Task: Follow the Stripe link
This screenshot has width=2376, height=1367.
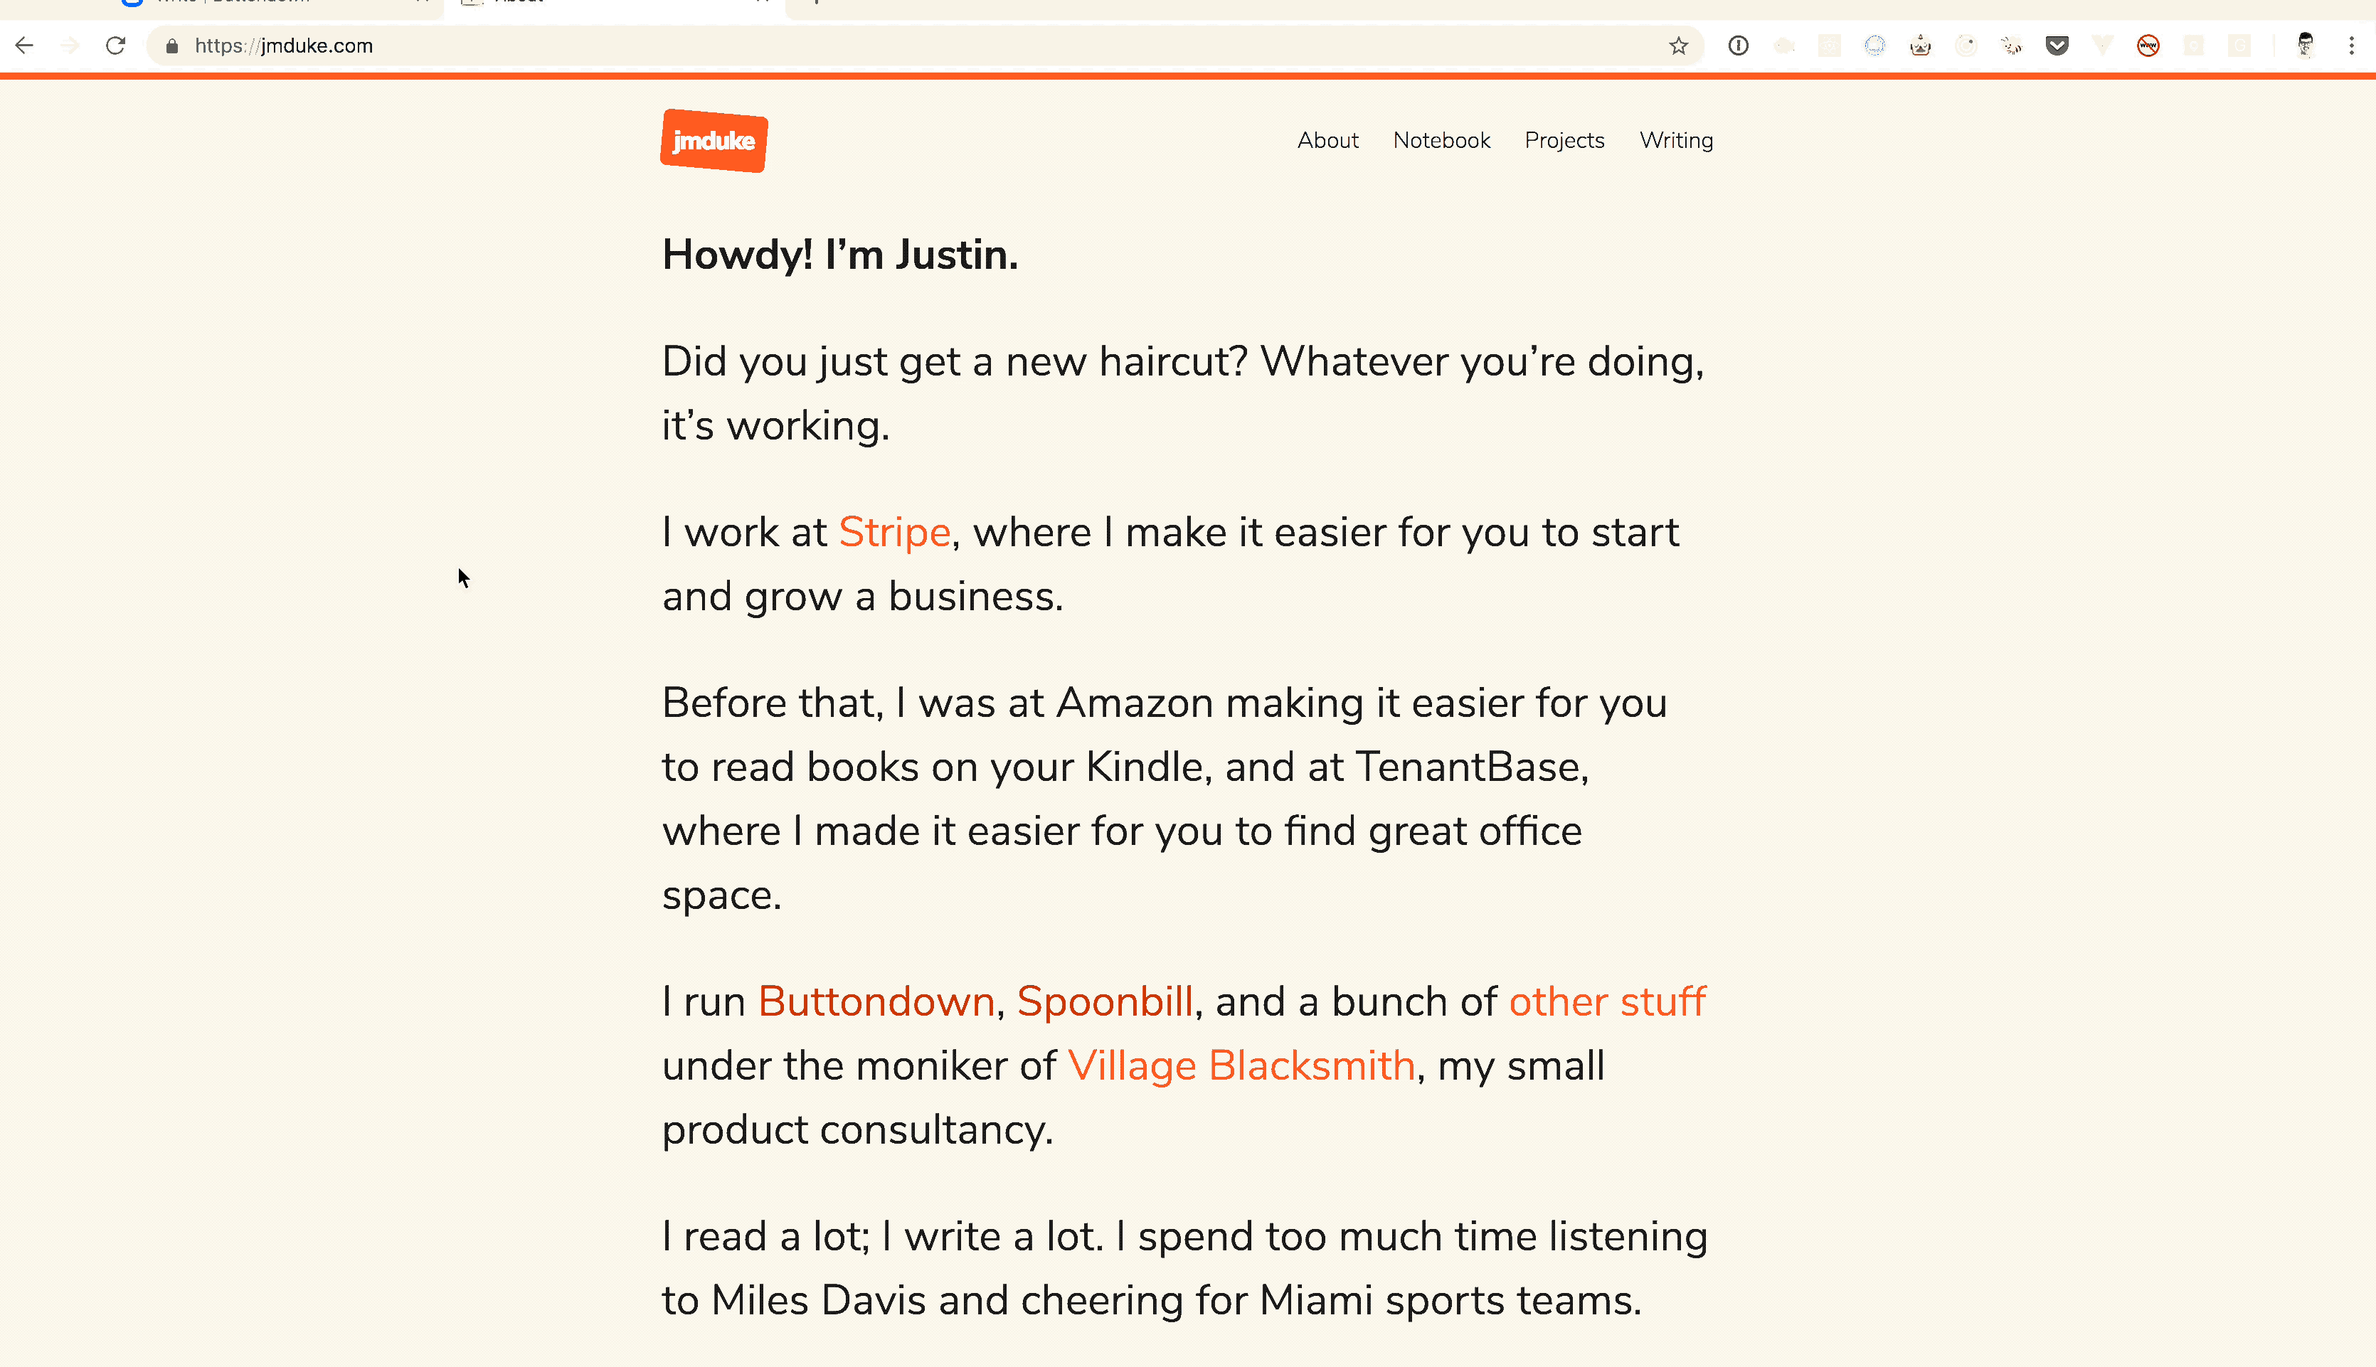Action: (893, 532)
